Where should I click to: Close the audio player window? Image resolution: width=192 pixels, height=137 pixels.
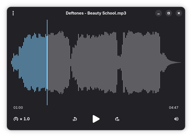tap(179, 13)
